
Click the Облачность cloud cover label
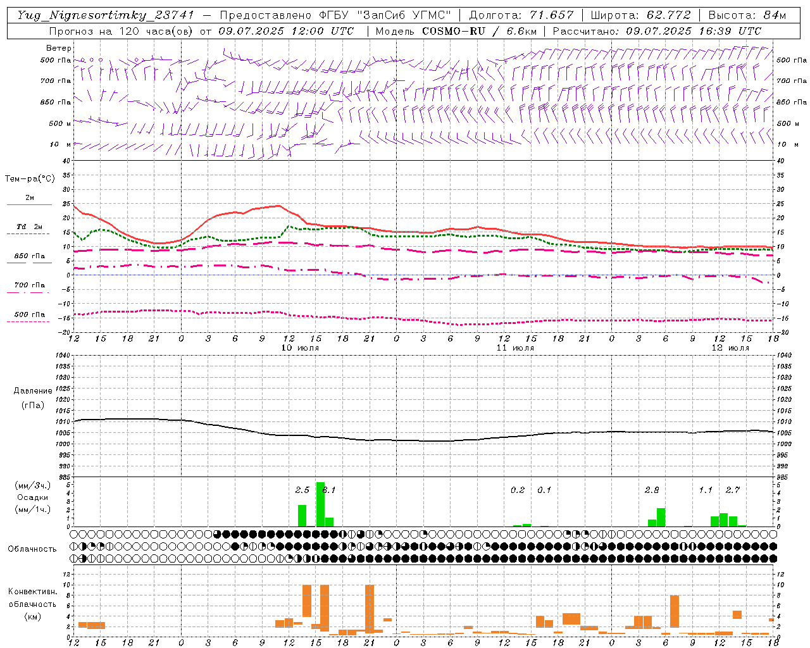[x=32, y=549]
